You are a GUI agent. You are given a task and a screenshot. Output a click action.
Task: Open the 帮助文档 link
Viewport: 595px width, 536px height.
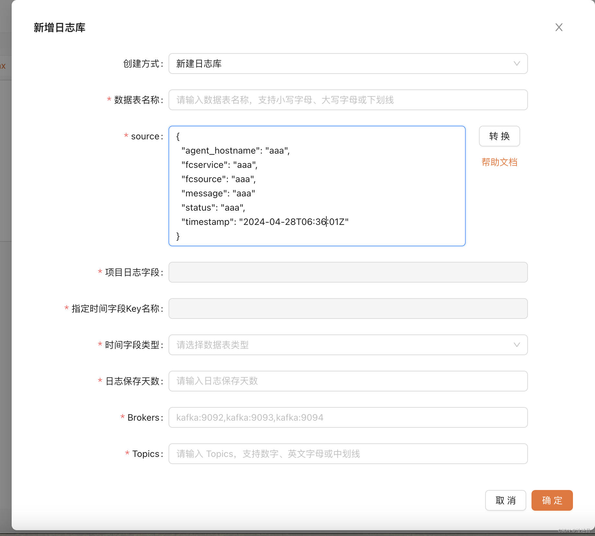(499, 162)
